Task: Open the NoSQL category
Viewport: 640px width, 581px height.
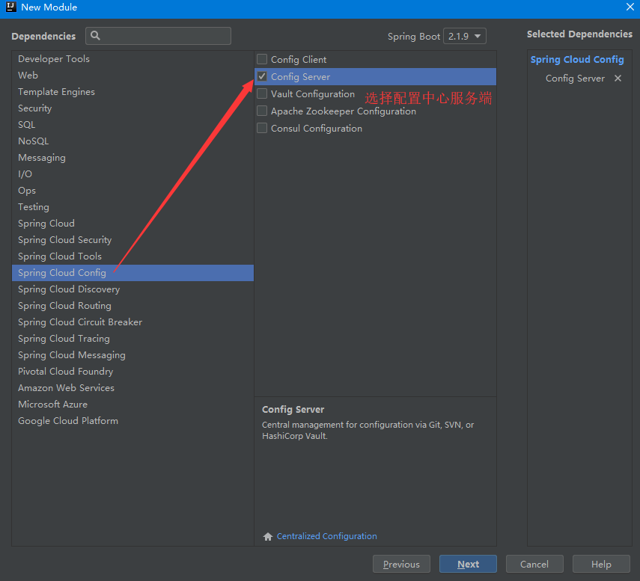Action: click(x=132, y=141)
